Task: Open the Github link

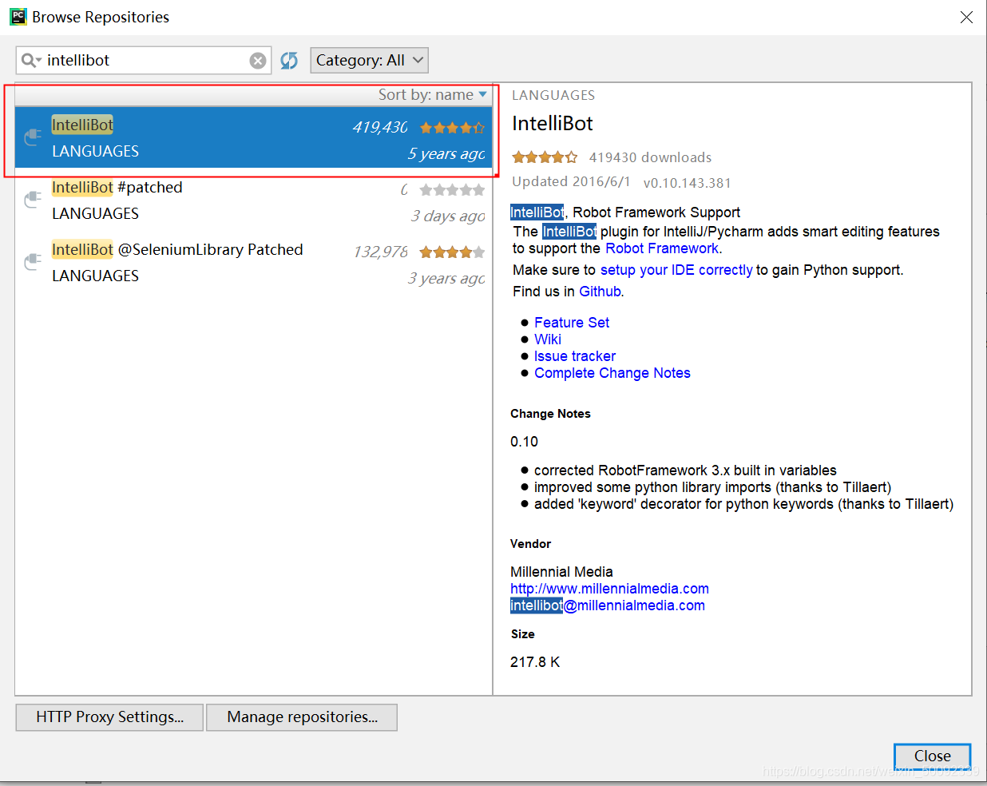Action: point(600,292)
